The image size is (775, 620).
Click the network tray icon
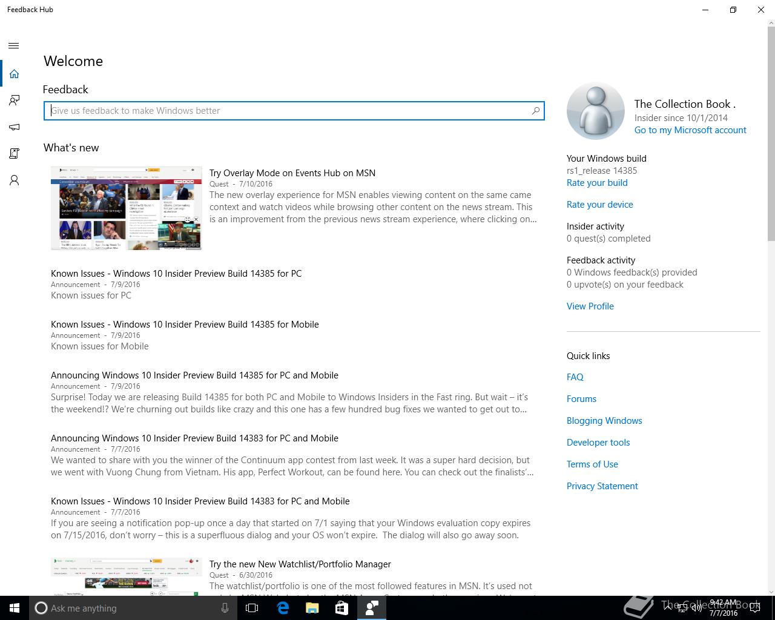[x=682, y=608]
